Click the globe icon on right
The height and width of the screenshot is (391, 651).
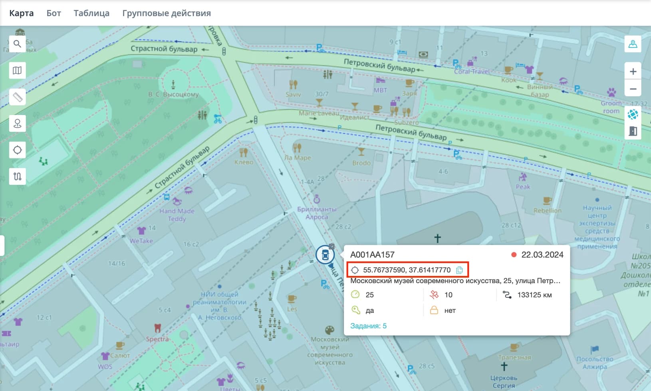point(633,115)
